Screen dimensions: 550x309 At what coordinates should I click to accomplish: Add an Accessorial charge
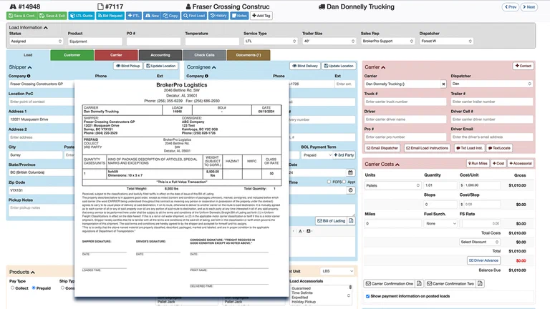coord(521,163)
